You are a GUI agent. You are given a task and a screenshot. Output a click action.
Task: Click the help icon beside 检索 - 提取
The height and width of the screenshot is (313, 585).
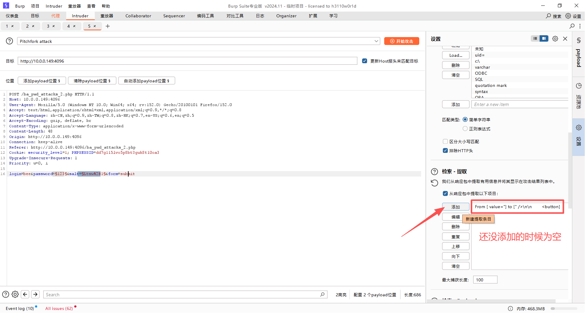coord(434,172)
